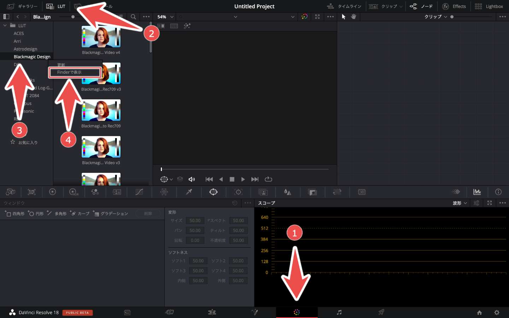509x318 pixels.
Task: Open the Edit page icon
Action: pyautogui.click(x=212, y=312)
